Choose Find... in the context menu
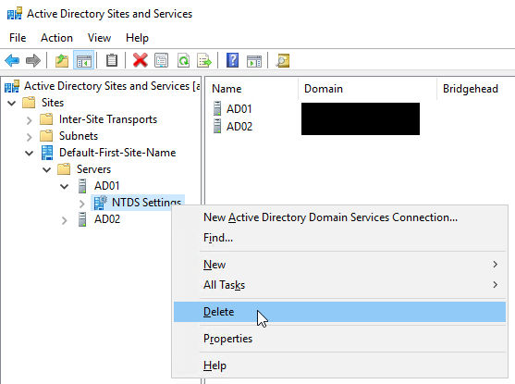The width and height of the screenshot is (515, 384). click(x=339, y=238)
